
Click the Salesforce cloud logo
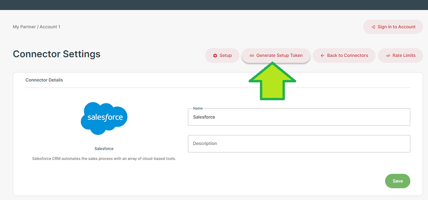point(104,118)
